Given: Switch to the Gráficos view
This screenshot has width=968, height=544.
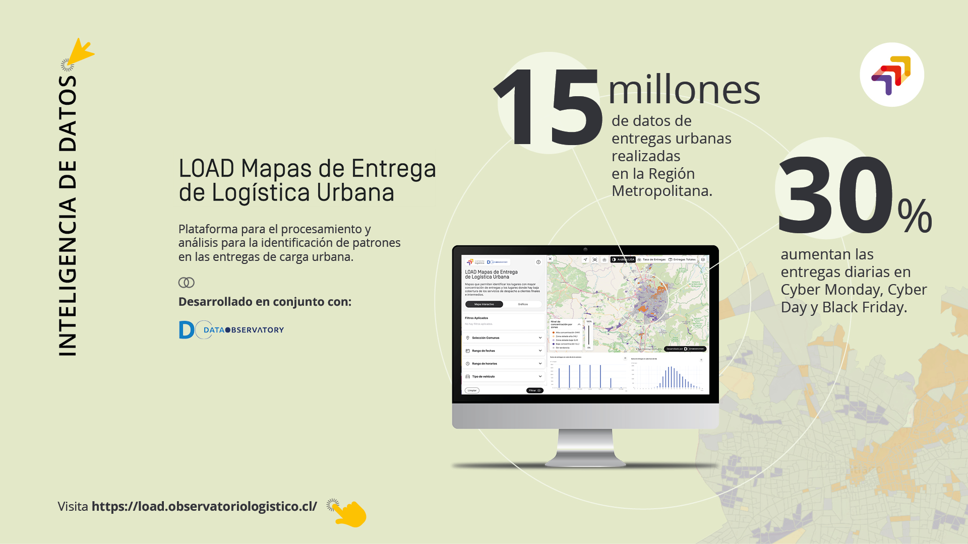Looking at the screenshot, I should (523, 304).
